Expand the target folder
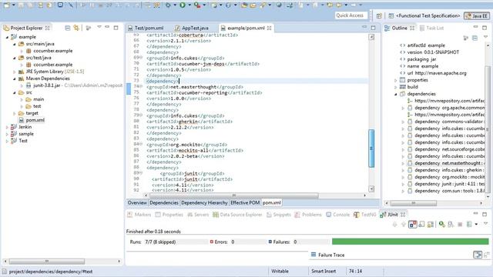This screenshot has width=493, height=277. point(14,113)
